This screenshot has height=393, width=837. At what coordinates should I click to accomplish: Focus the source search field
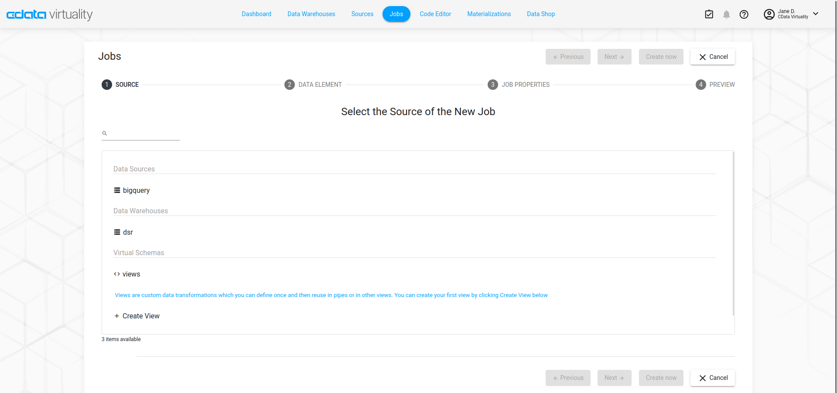pos(144,133)
